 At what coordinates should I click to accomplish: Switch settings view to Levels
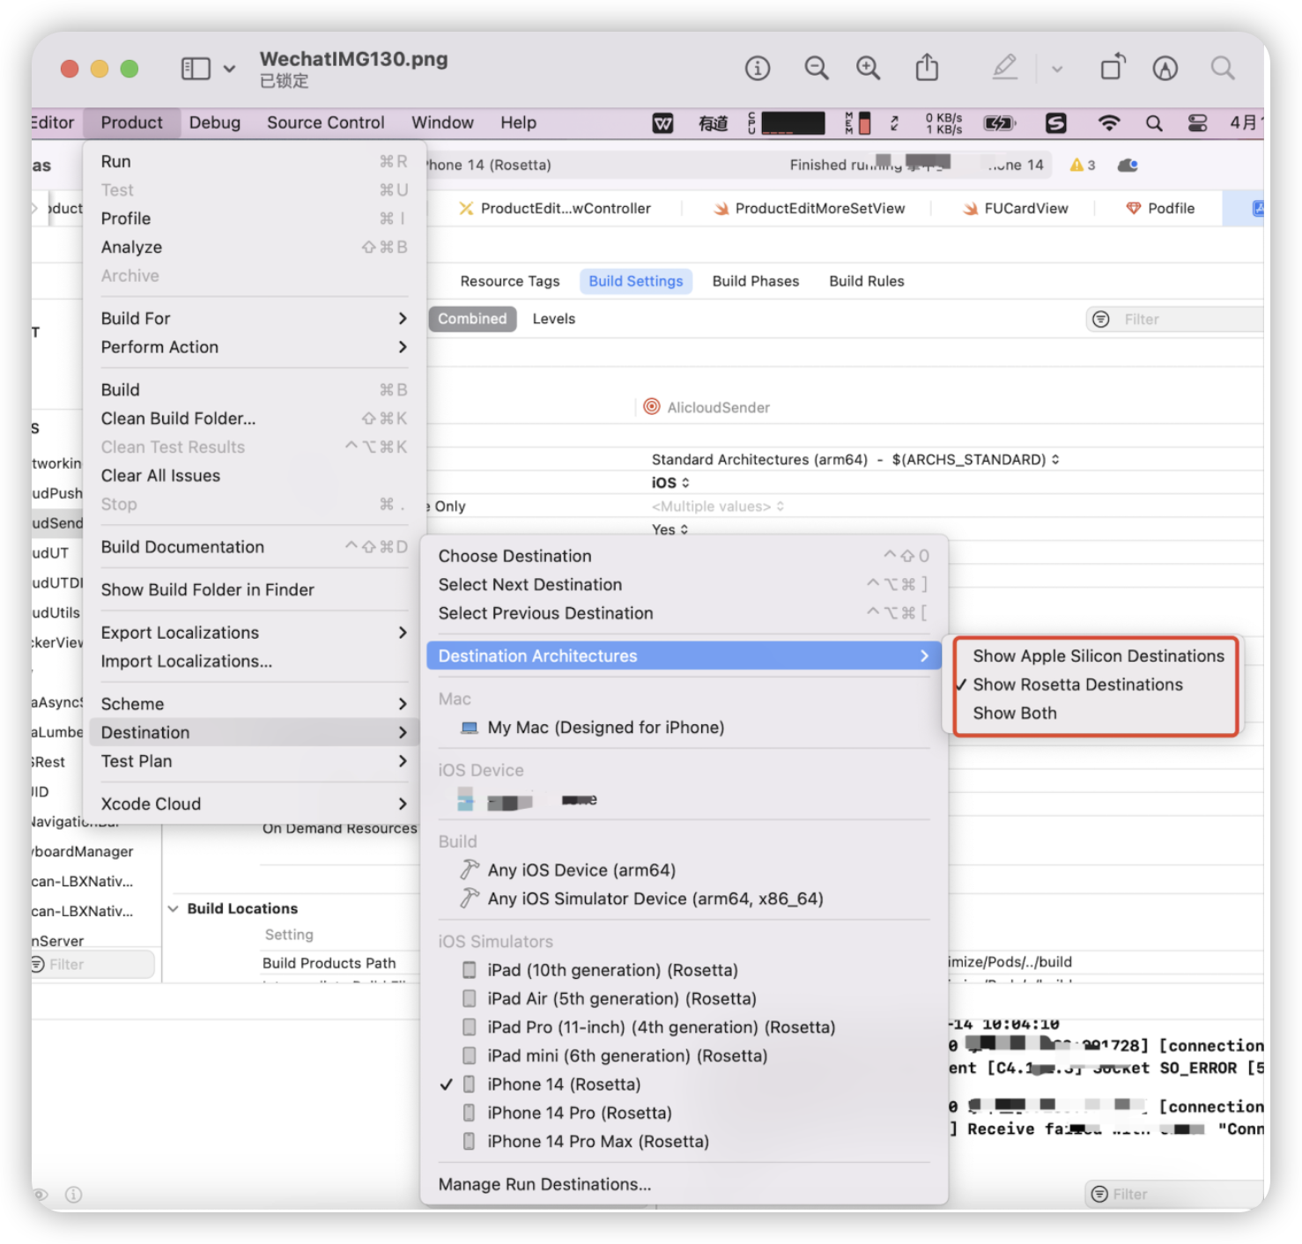(x=553, y=319)
